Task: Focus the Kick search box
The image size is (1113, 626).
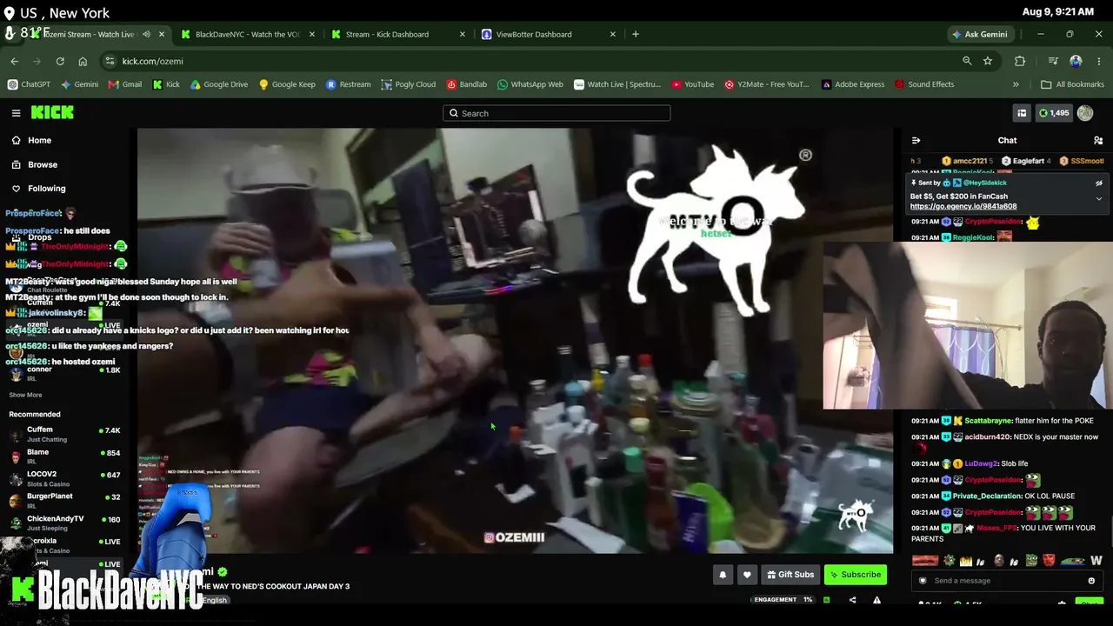Action: (556, 113)
